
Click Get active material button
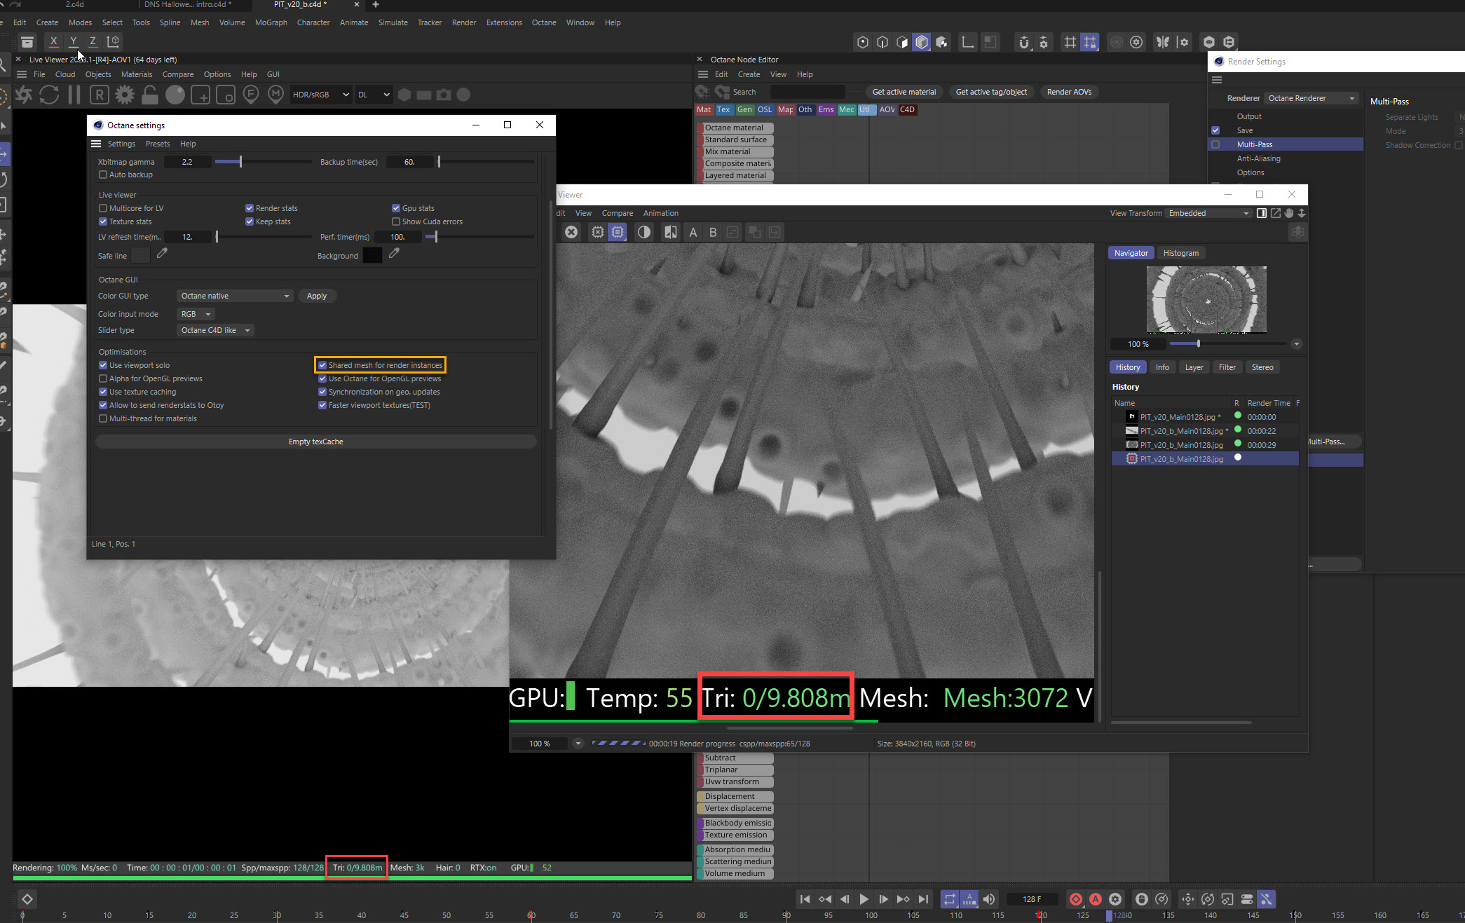904,92
